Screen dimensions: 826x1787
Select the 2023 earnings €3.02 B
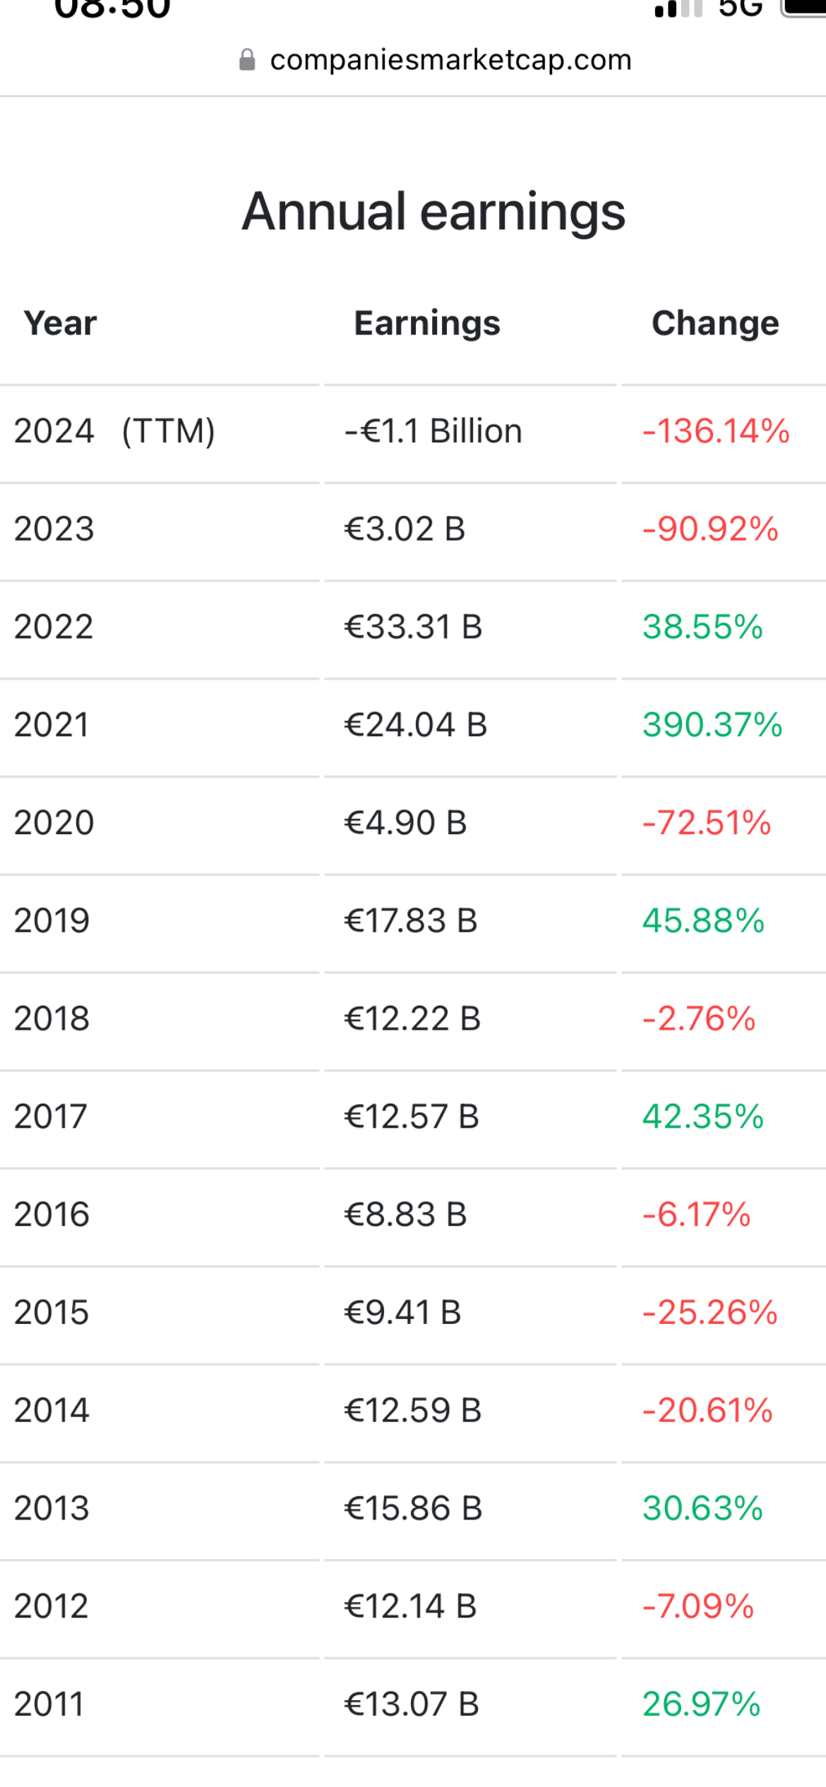click(405, 529)
